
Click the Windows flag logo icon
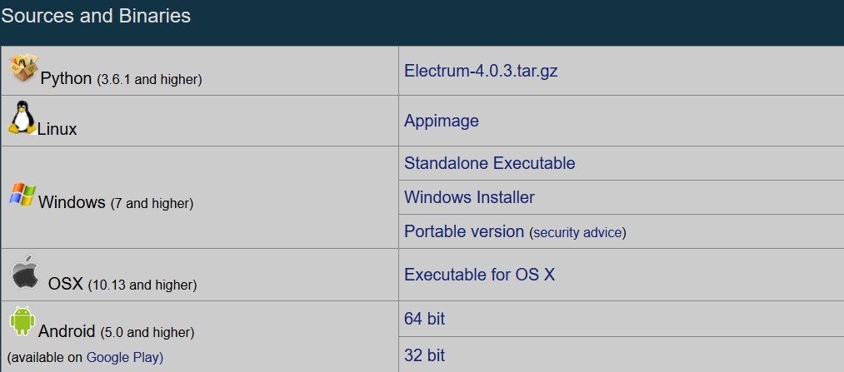(22, 194)
